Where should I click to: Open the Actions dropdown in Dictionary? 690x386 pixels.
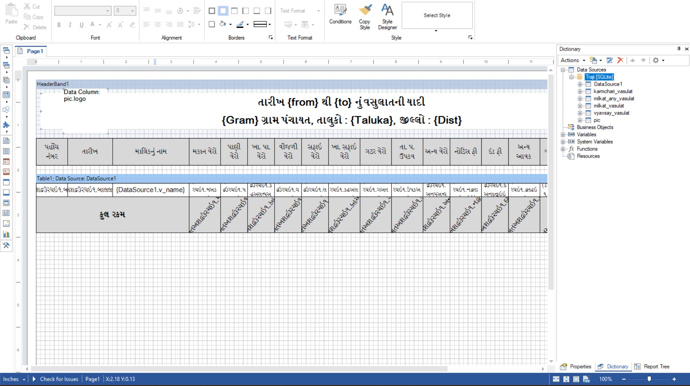click(x=572, y=60)
